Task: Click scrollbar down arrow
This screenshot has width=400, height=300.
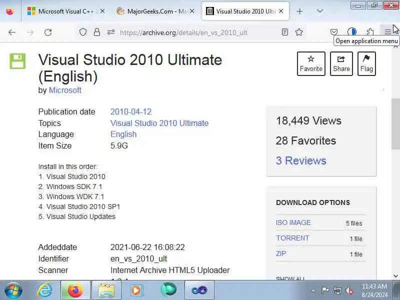Action: pyautogui.click(x=395, y=276)
